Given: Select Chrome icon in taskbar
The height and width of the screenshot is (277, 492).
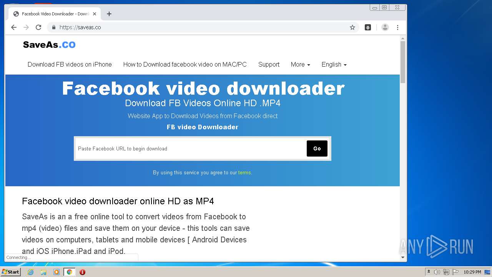Looking at the screenshot, I should pyautogui.click(x=69, y=272).
